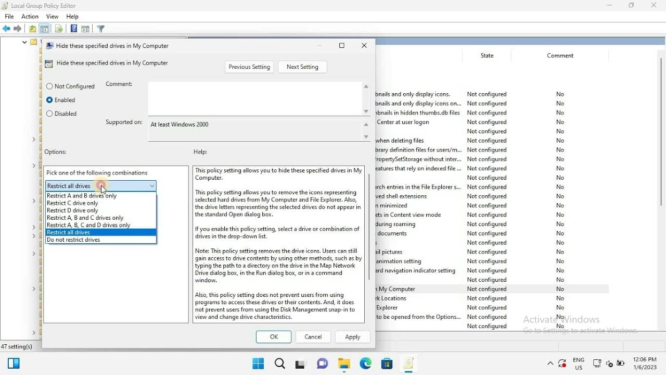Select the Up one level toolbar icon
This screenshot has height=375, width=666.
32,29
